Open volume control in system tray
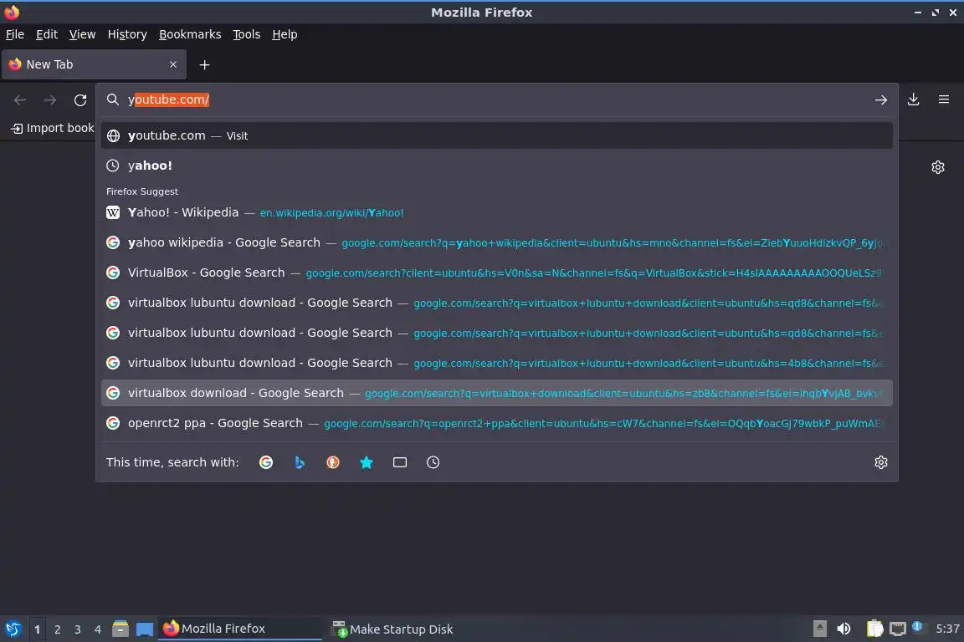 (844, 629)
